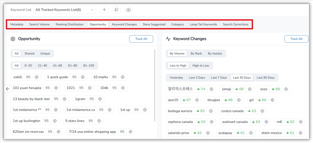Screen dimensions: 313x143
Task: Click the bodega aurrera keyword text
Action: click(x=180, y=111)
